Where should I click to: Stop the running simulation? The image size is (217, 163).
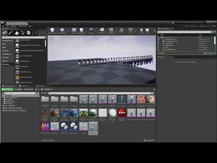(x=147, y=30)
